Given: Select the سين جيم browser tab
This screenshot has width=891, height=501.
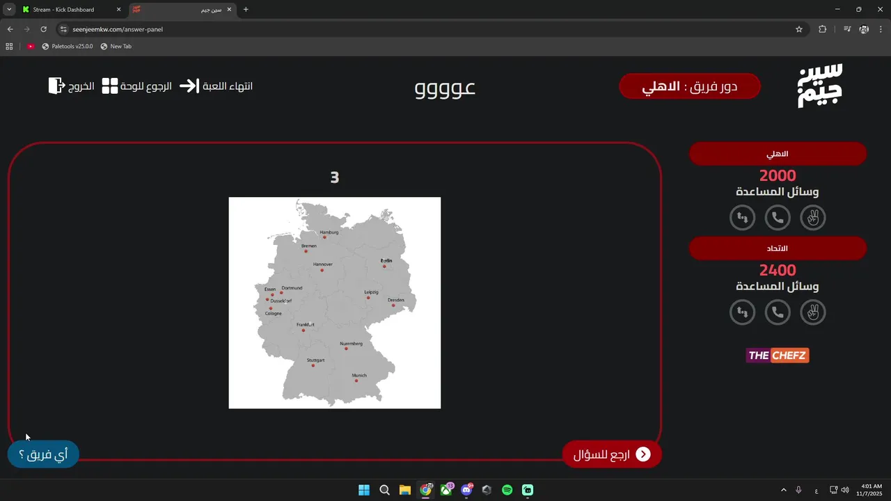Looking at the screenshot, I should click(182, 10).
